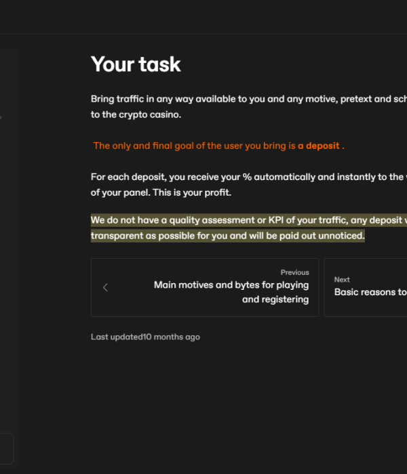Open previous page "Main motives and bytes"
The width and height of the screenshot is (407, 474).
(x=231, y=292)
